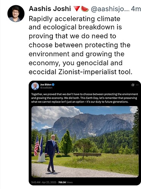Click the red triangle emoji beside name

(77, 9)
